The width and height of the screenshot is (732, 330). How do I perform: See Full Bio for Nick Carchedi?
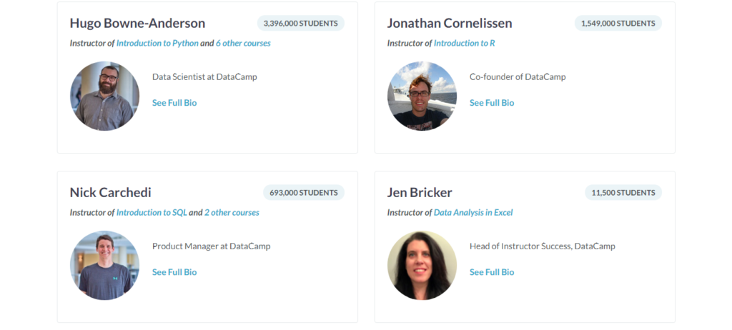click(x=174, y=272)
